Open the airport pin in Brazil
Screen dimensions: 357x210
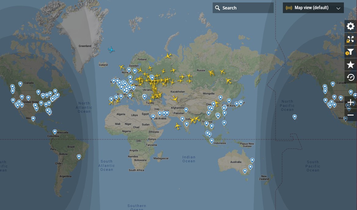click(x=79, y=157)
